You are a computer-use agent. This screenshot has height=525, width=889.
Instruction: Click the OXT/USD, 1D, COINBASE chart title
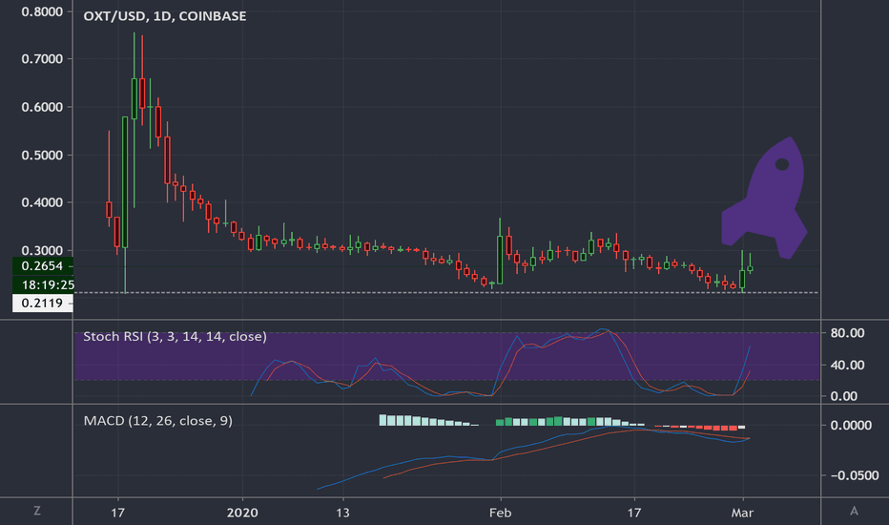[164, 16]
